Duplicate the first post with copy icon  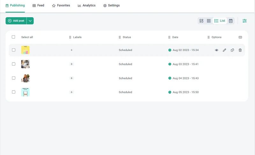pos(232,50)
